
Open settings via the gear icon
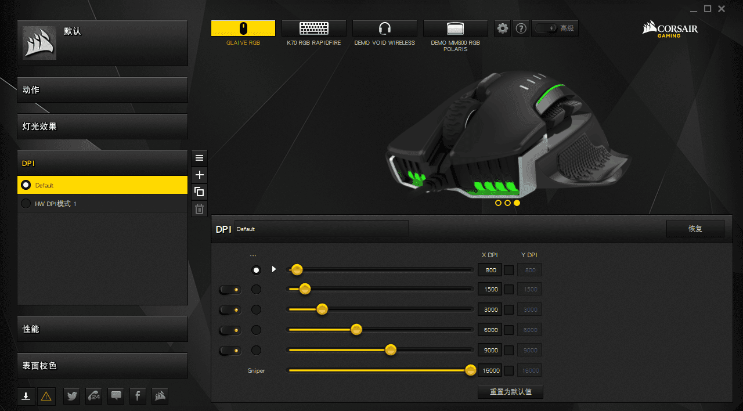point(503,28)
